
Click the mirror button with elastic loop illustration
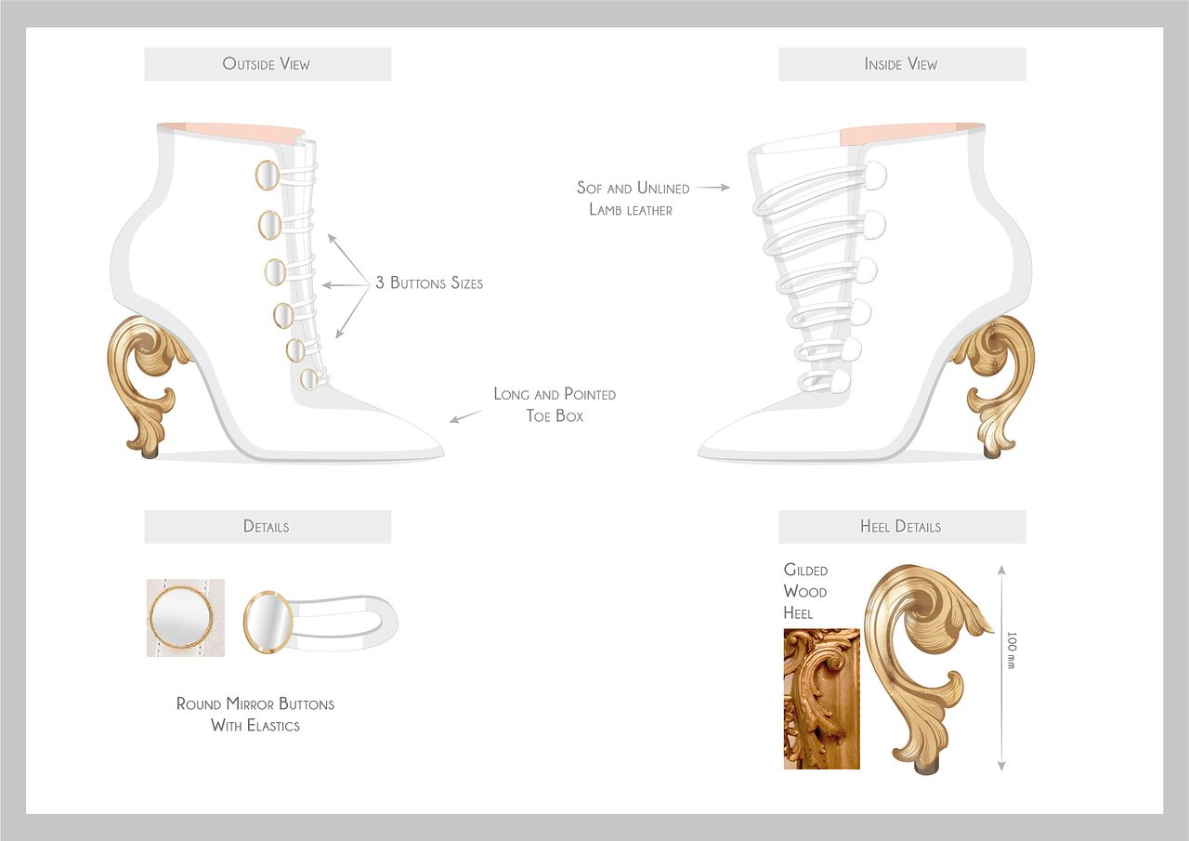coord(319,621)
